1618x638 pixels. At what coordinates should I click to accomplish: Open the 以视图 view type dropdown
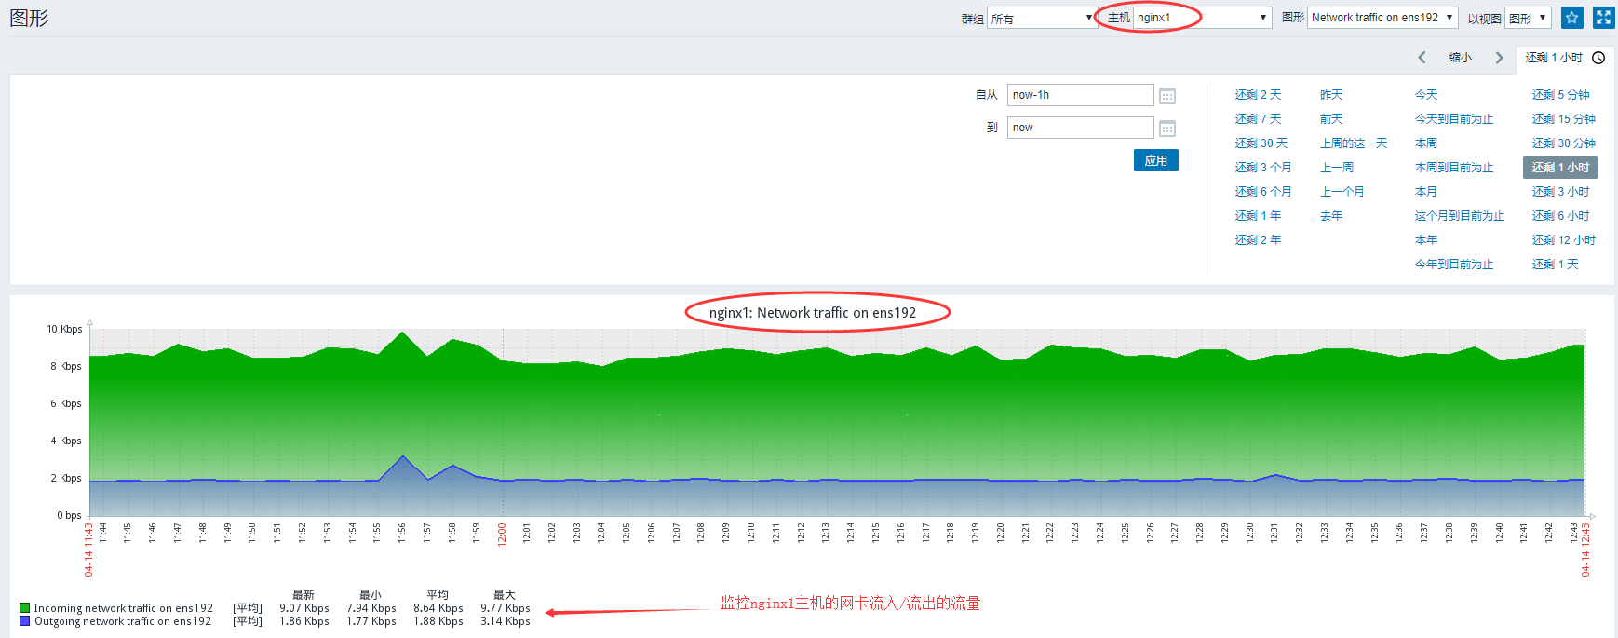(x=1528, y=18)
